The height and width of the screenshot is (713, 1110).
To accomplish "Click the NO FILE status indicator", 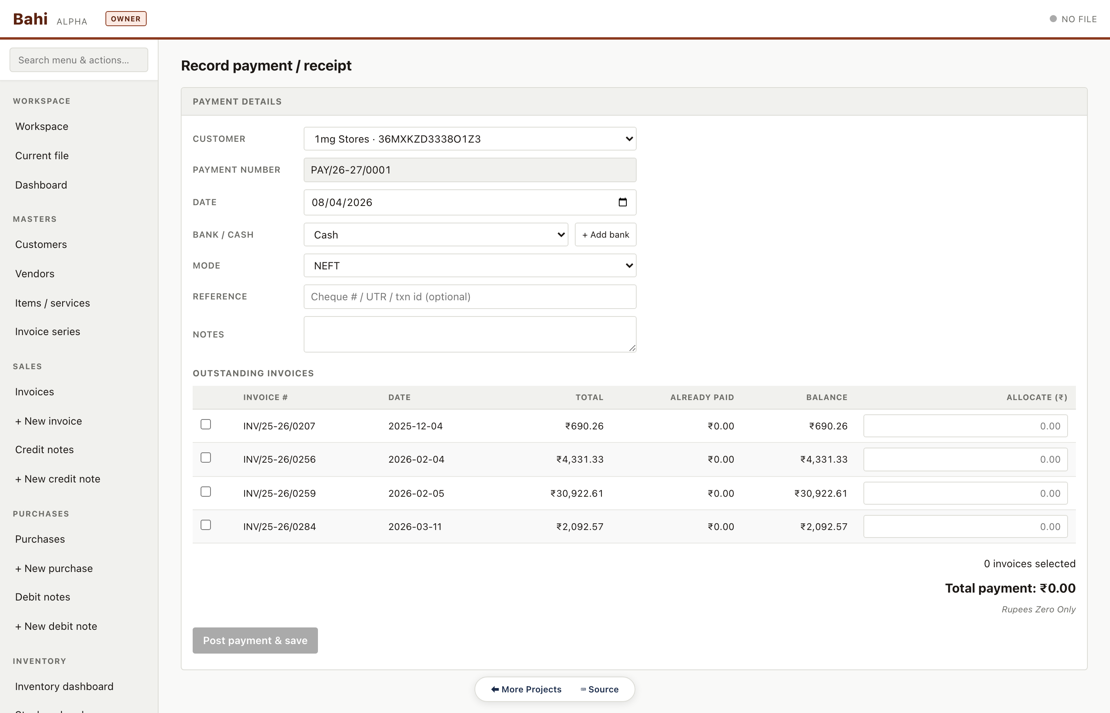I will point(1073,19).
